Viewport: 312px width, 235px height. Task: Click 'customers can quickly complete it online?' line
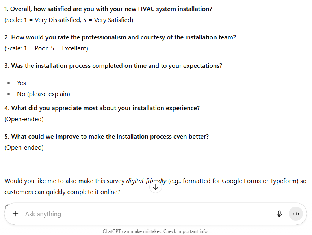(x=62, y=192)
